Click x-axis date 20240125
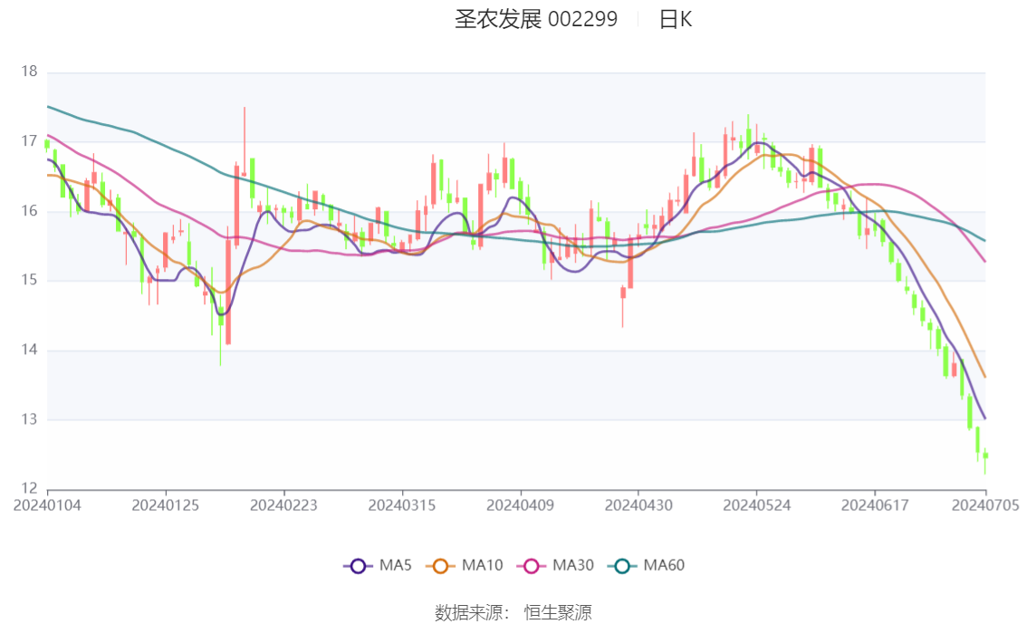The image size is (1027, 624). (166, 505)
